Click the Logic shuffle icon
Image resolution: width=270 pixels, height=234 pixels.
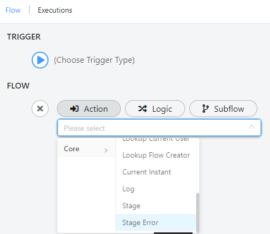[x=142, y=109]
